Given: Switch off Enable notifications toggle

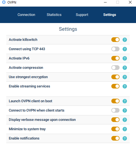Looking at the screenshot, I should [115, 138].
